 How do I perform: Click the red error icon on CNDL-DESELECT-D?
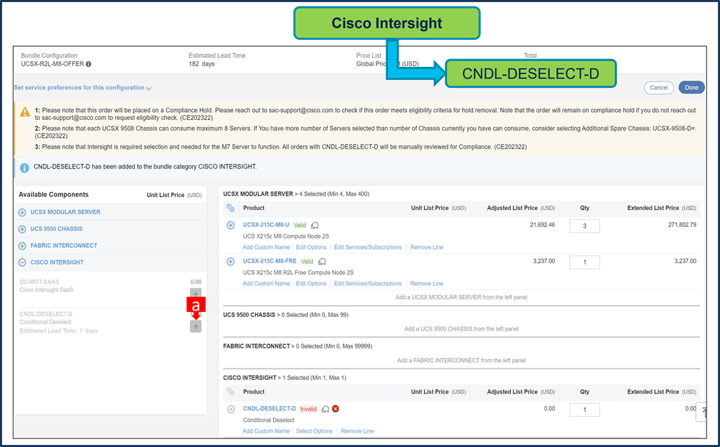pyautogui.click(x=336, y=408)
